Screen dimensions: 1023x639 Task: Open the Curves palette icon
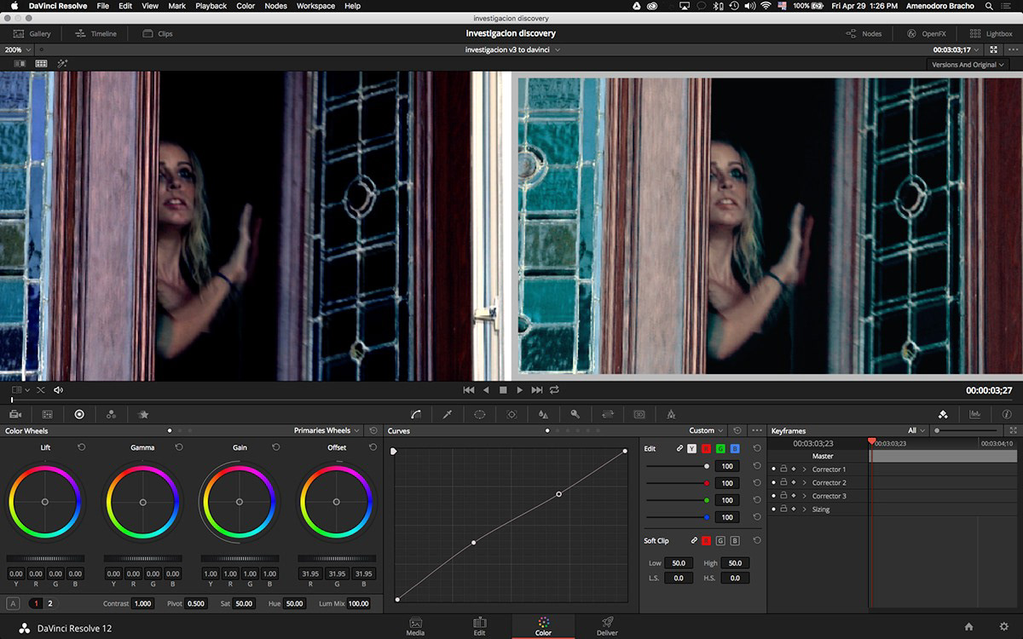point(415,414)
